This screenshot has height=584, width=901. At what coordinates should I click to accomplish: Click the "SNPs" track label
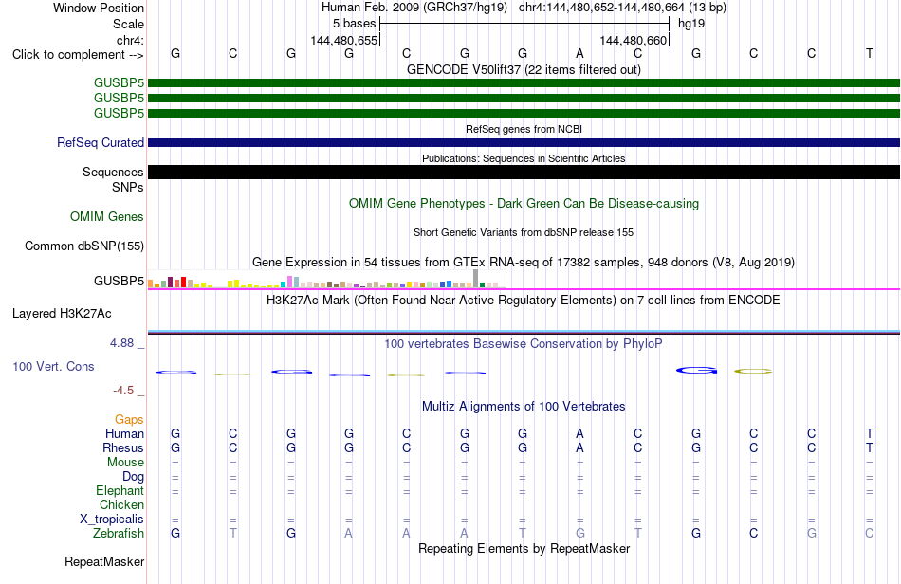pyautogui.click(x=128, y=187)
